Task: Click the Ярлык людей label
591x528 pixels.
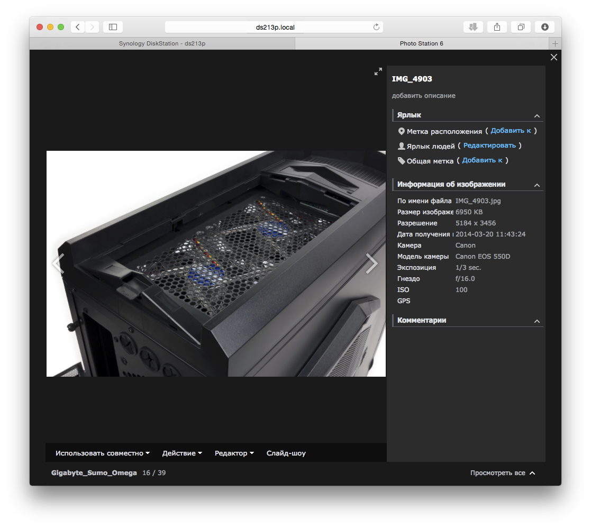Action: [431, 146]
